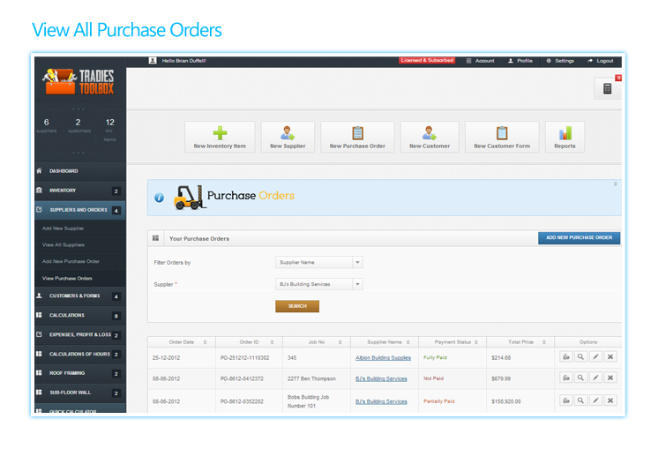Click the New Customer Form clipboard icon
Viewport: 651px width, 464px height.
click(x=501, y=133)
